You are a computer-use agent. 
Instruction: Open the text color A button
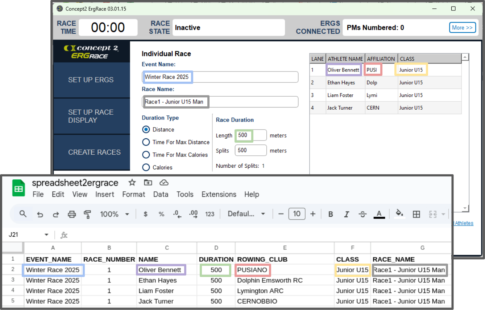coord(379,214)
